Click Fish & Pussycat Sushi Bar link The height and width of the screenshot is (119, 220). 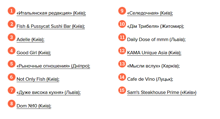[51, 26]
